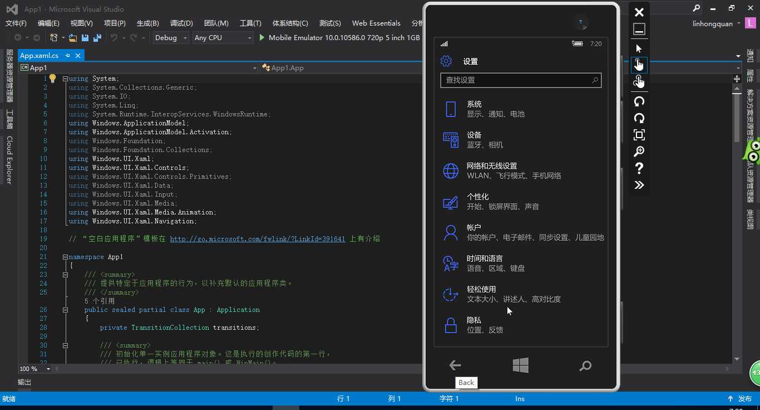The image size is (760, 410).
Task: Open the 工具箱 toolbox side tab
Action: (9, 119)
